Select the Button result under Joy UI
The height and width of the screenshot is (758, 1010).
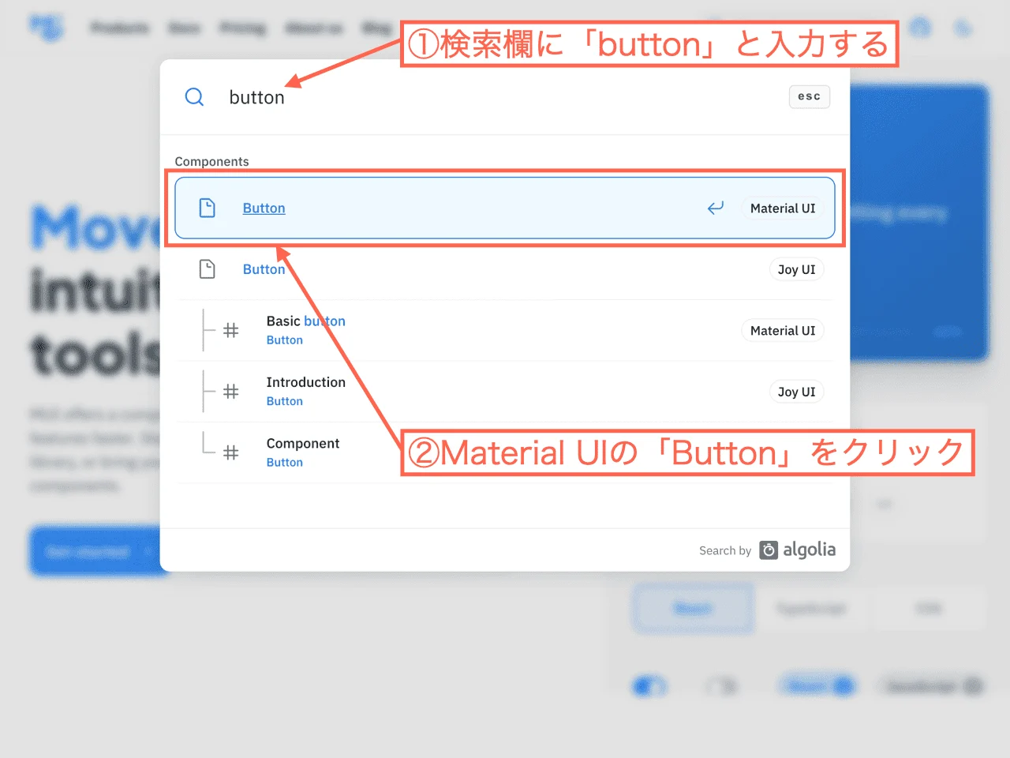(x=264, y=268)
